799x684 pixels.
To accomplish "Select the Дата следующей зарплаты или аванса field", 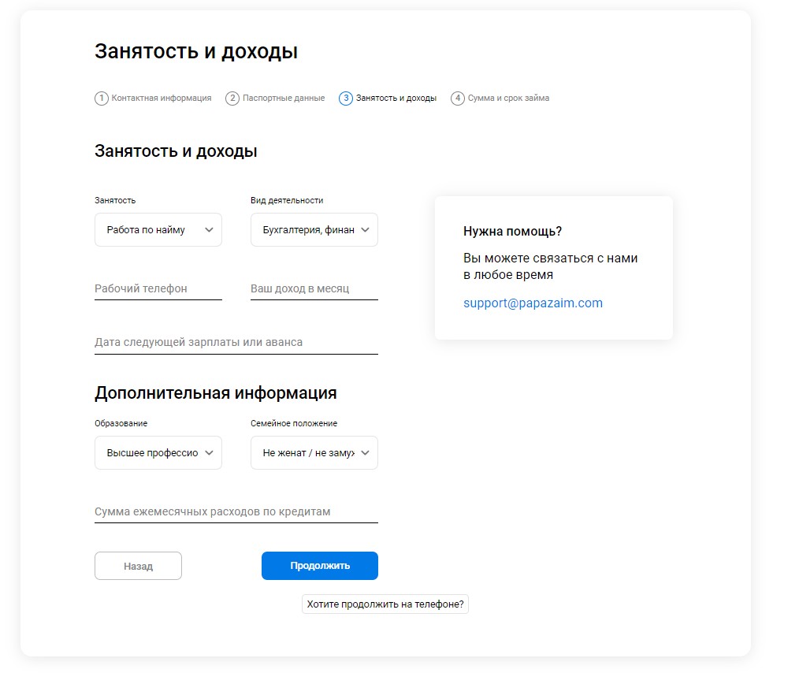I will point(236,343).
